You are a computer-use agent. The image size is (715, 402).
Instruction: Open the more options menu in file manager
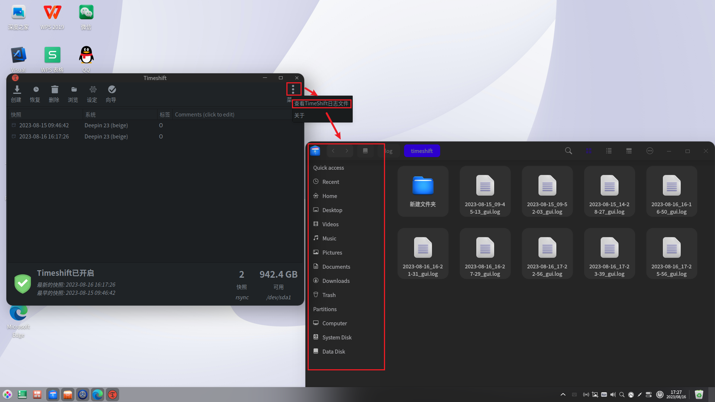point(649,151)
